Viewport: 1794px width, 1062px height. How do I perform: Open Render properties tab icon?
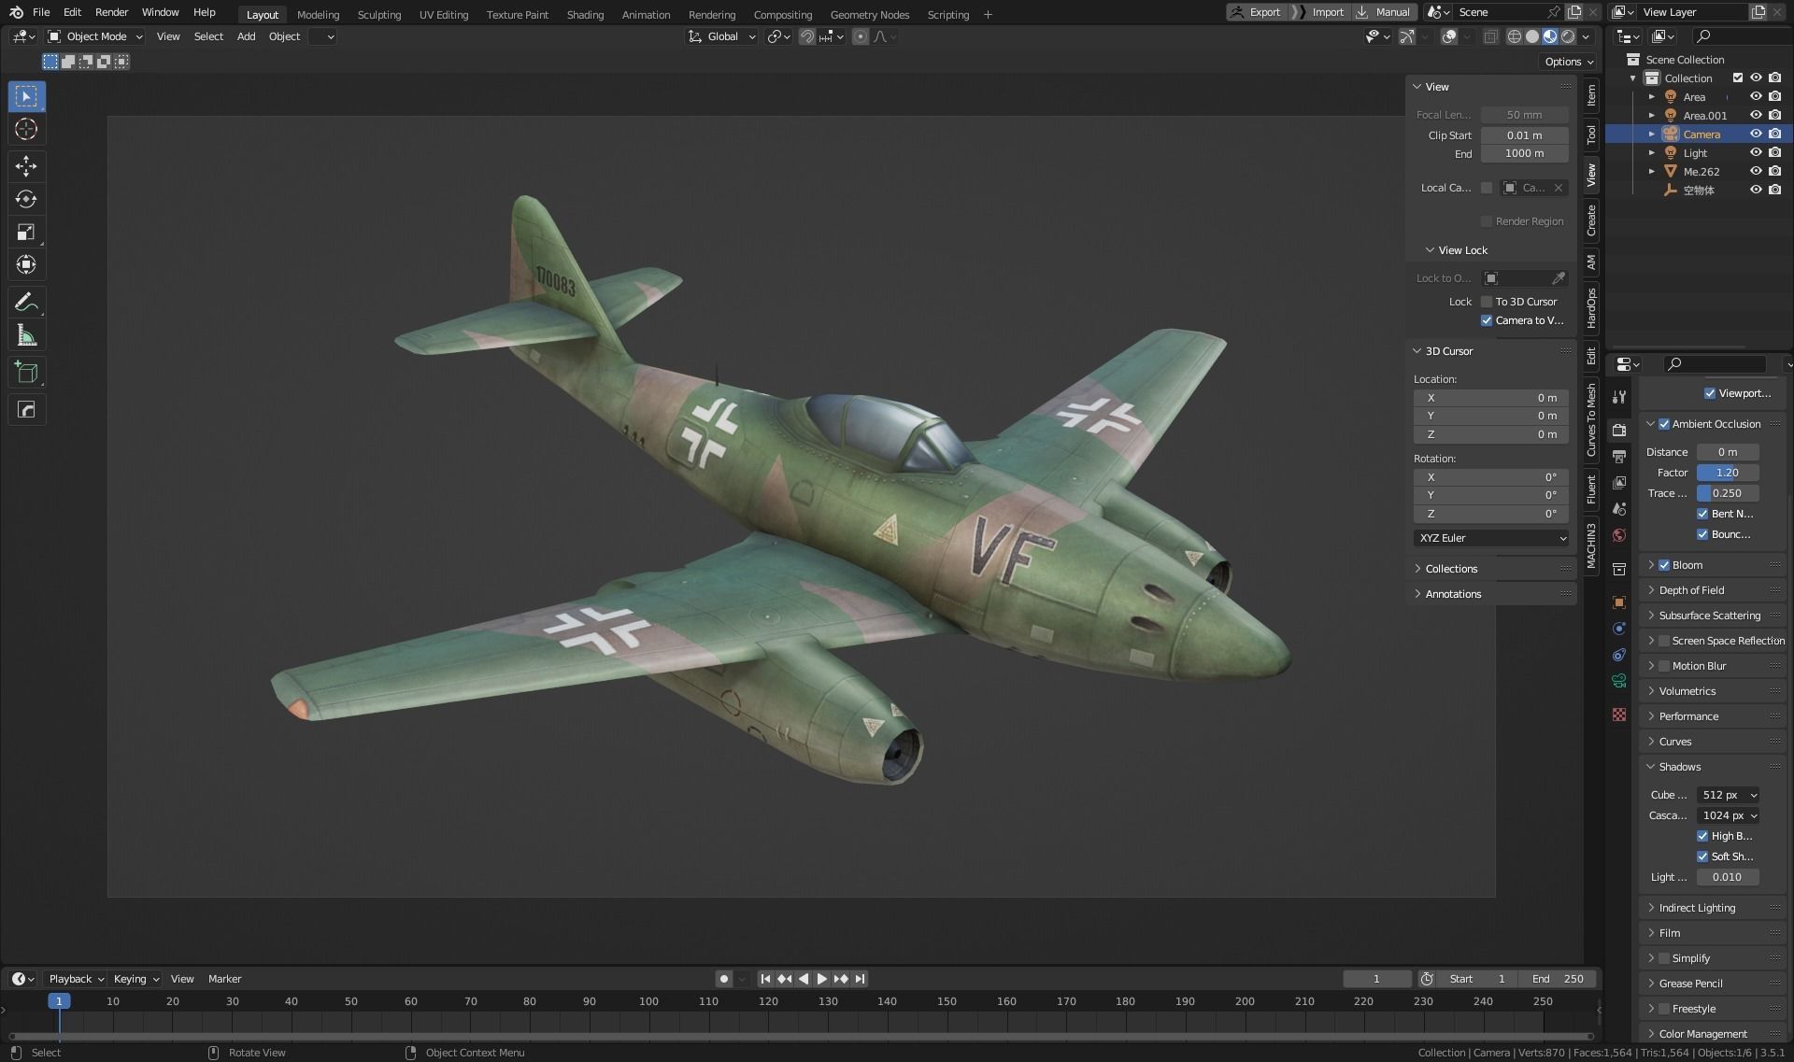(1619, 430)
